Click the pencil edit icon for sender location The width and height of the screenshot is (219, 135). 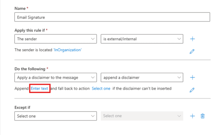click(192, 51)
